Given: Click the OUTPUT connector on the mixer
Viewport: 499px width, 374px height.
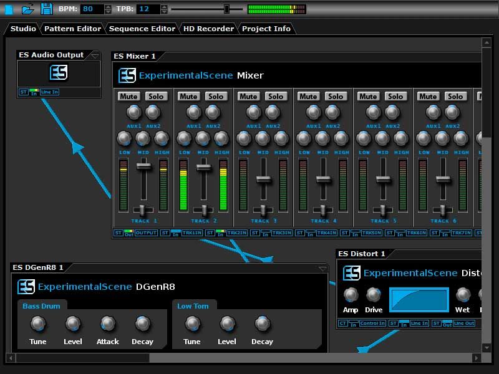Looking at the screenshot, I should pos(146,233).
